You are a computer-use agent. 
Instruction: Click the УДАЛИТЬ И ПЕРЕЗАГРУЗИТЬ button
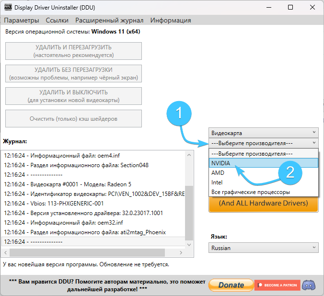tap(73, 51)
